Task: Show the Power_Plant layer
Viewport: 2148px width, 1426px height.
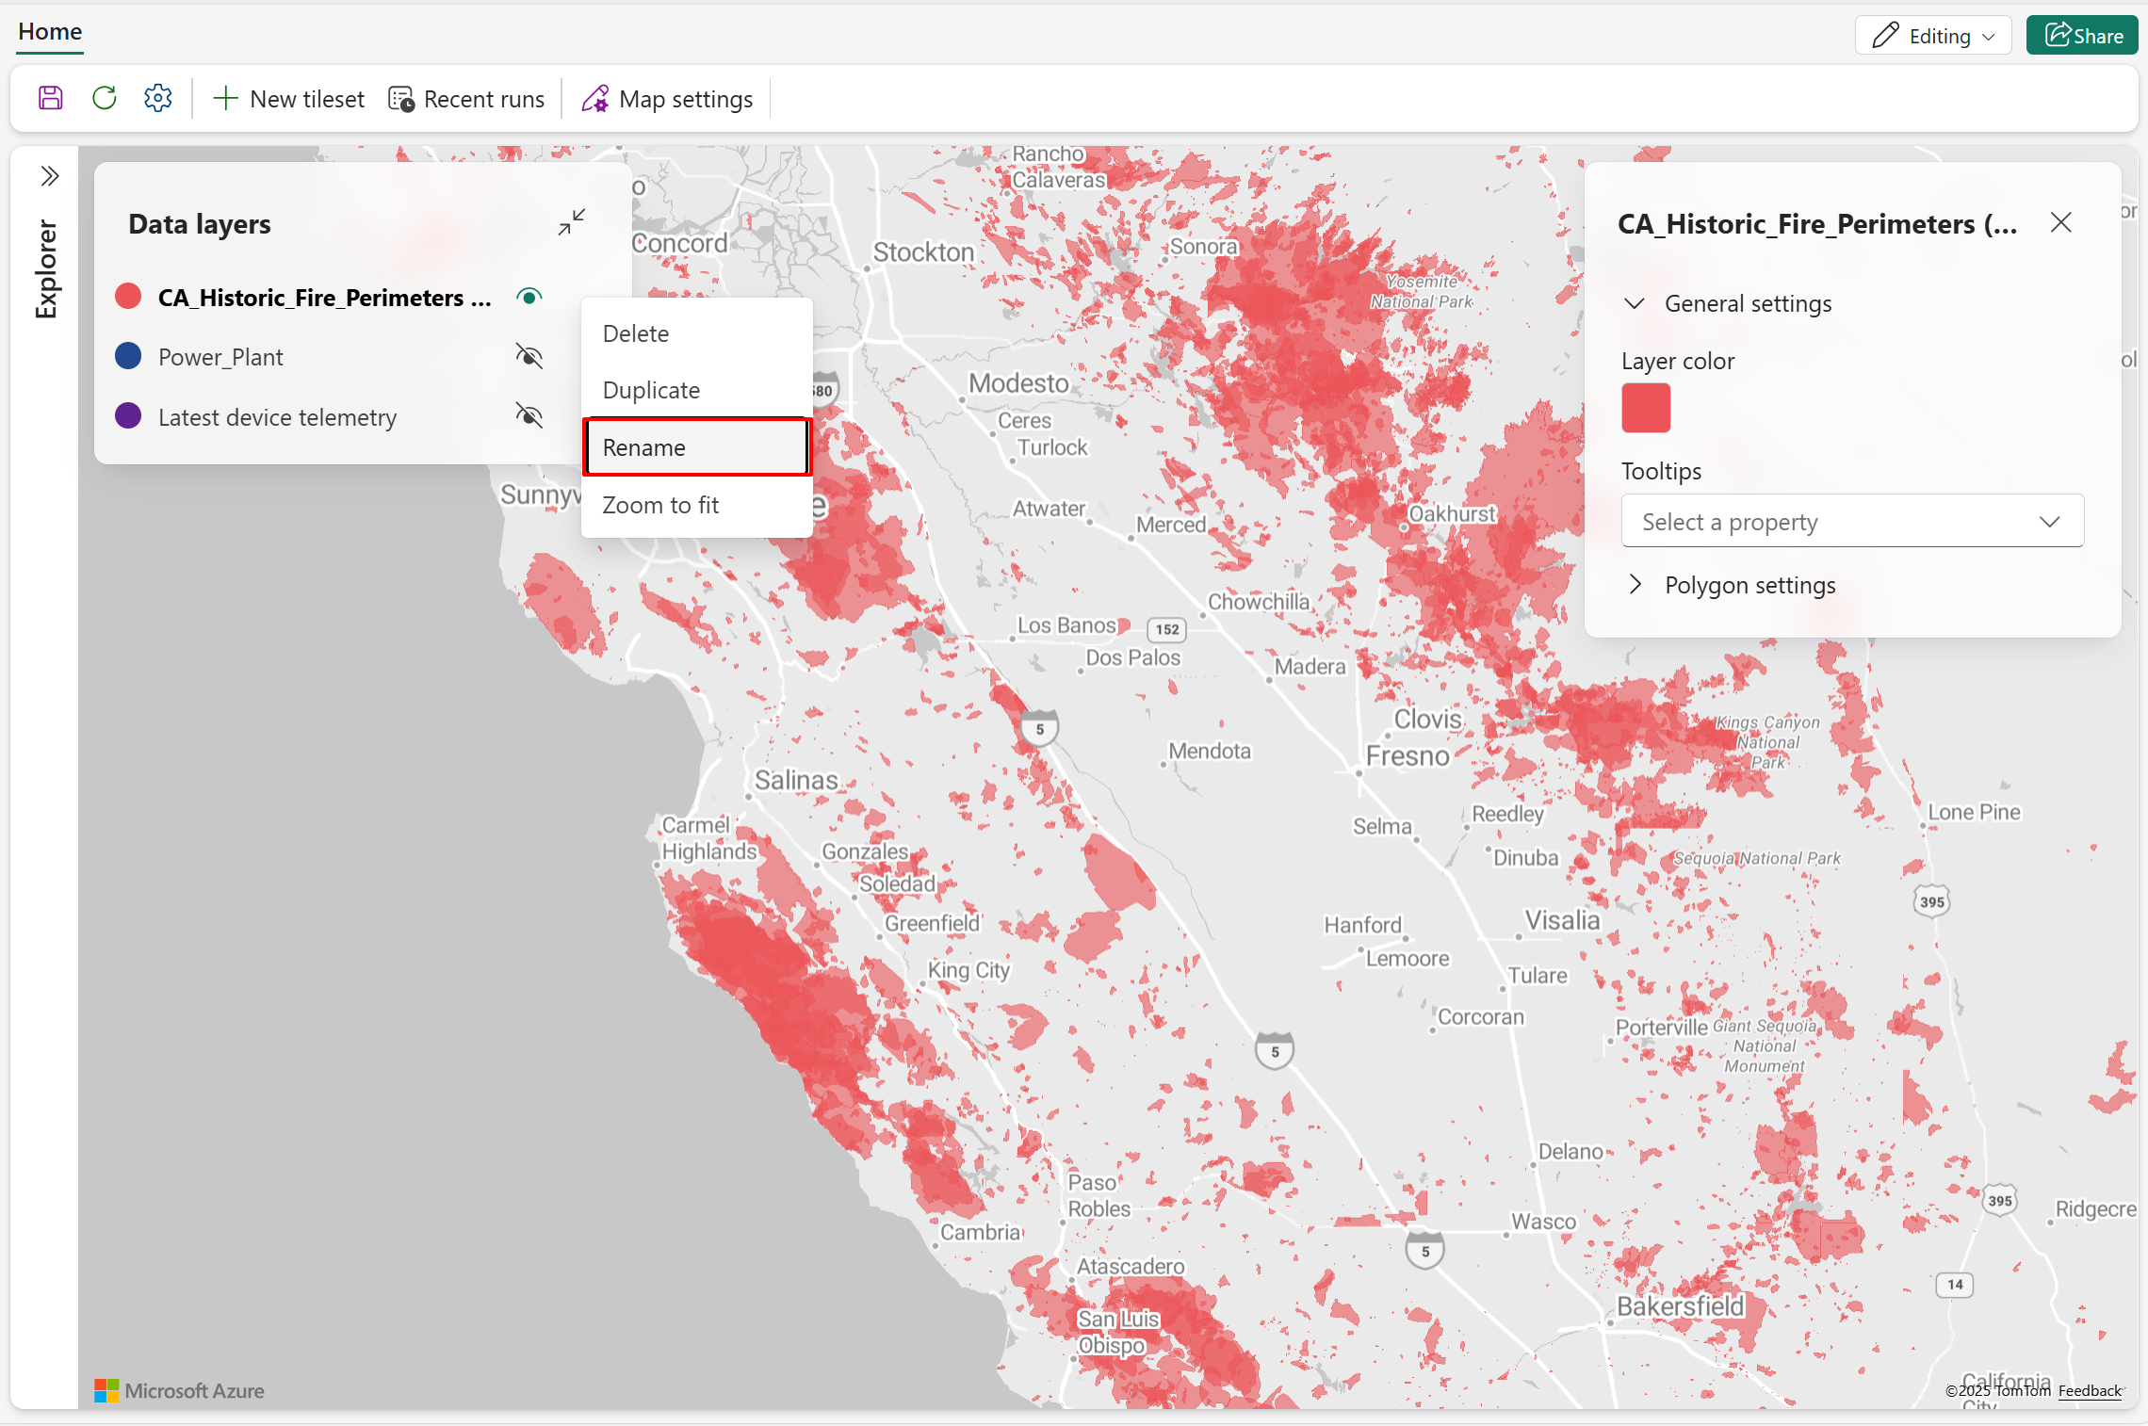Action: tap(529, 357)
